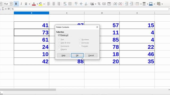Format cell as number

tap(104, 4)
